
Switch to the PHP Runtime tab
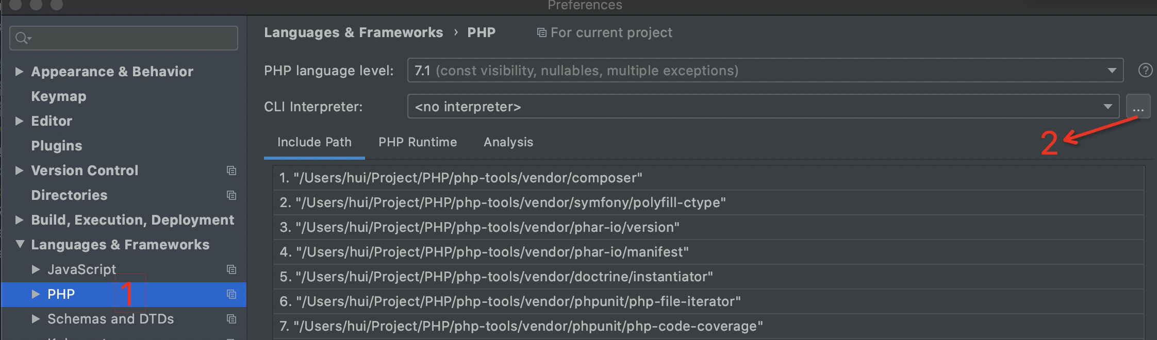[417, 142]
